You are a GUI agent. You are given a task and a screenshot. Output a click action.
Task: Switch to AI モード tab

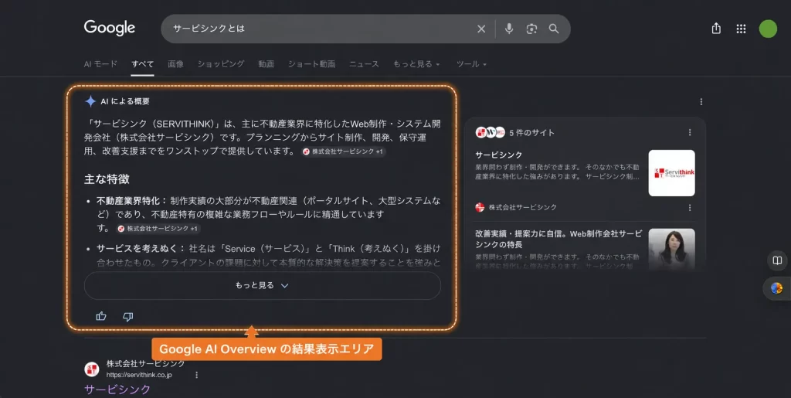[x=100, y=64]
